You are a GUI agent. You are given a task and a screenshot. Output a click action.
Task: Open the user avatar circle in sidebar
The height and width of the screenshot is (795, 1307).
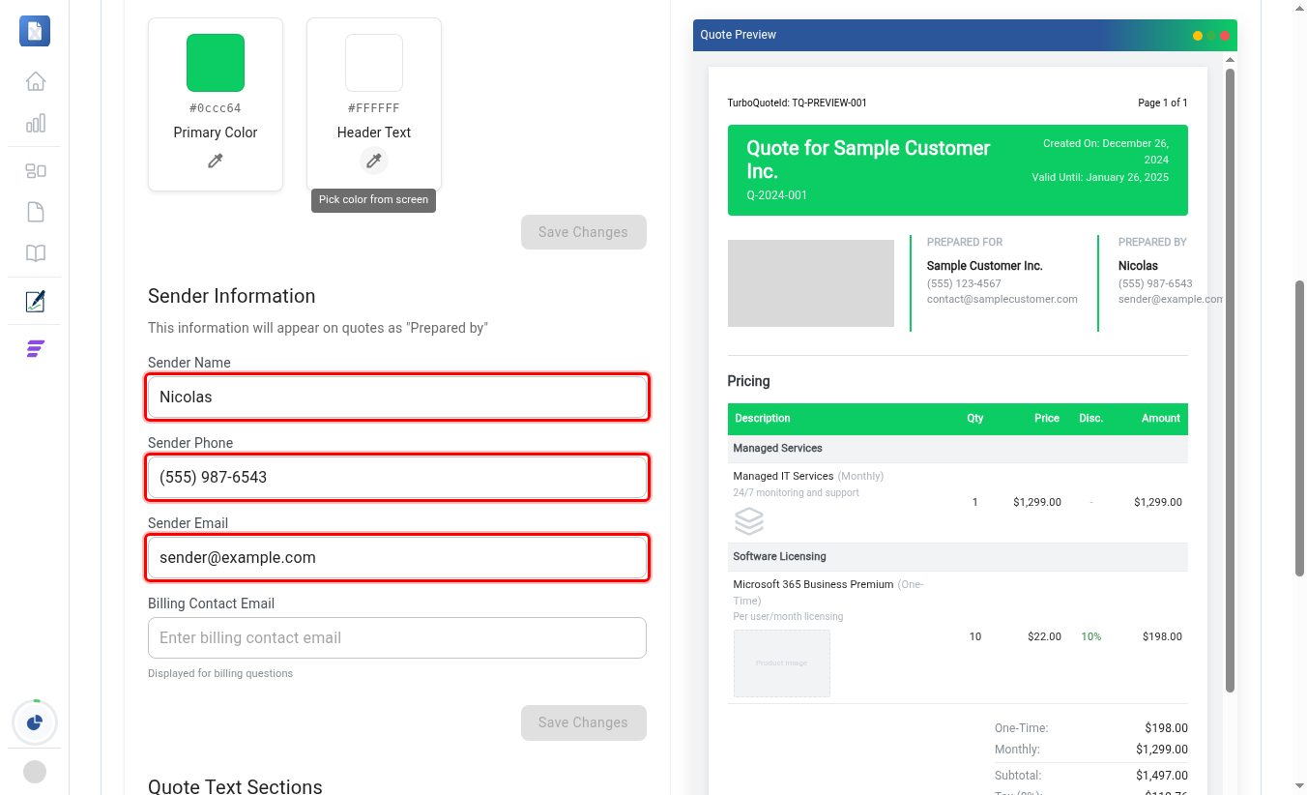[35, 772]
